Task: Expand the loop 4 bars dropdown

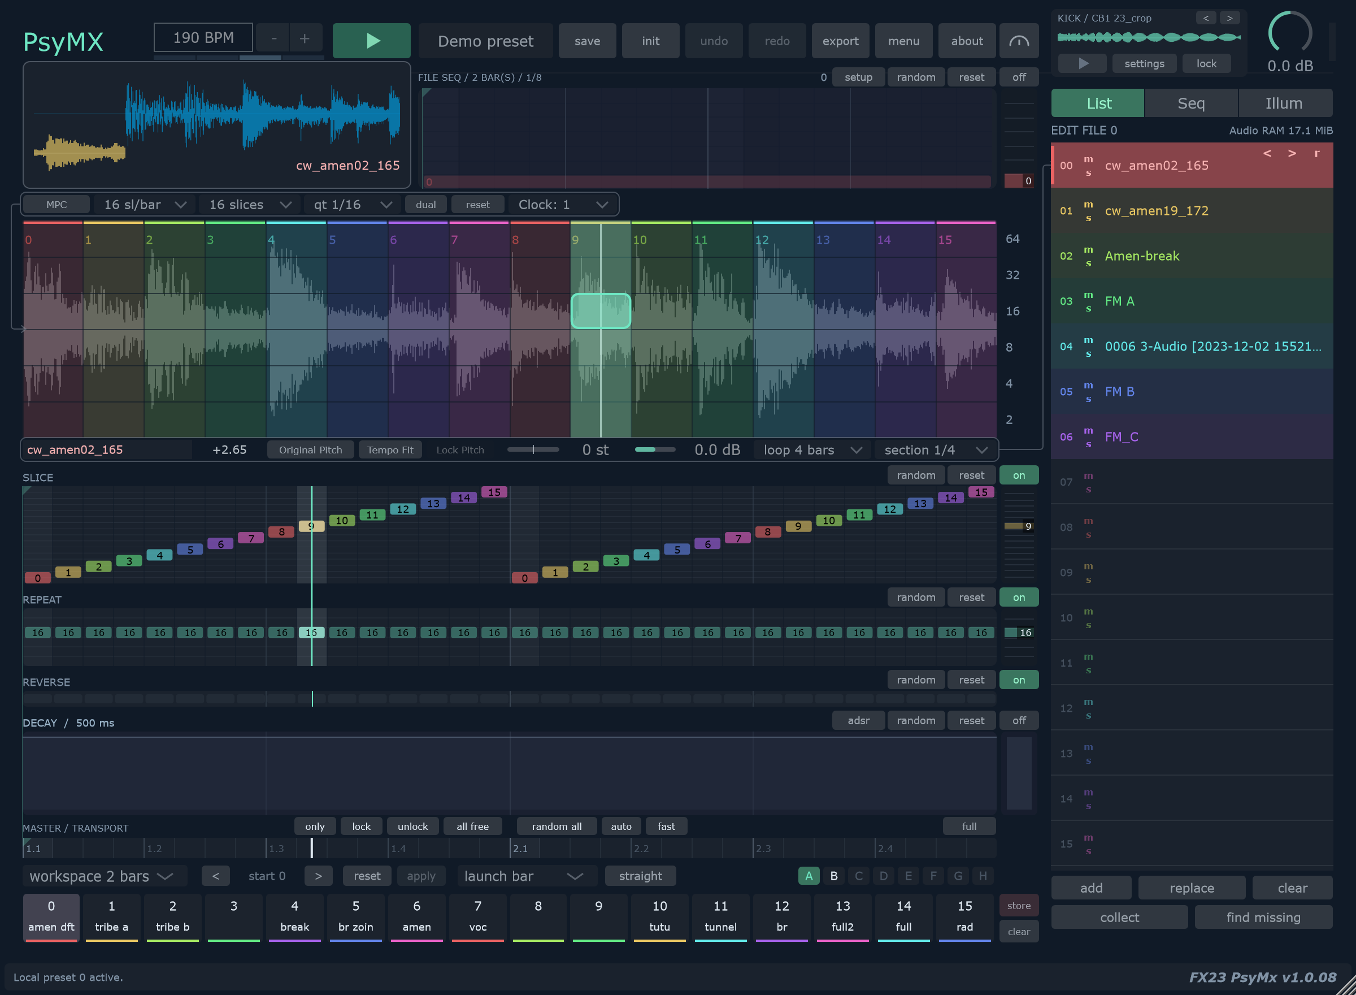Action: [x=812, y=450]
